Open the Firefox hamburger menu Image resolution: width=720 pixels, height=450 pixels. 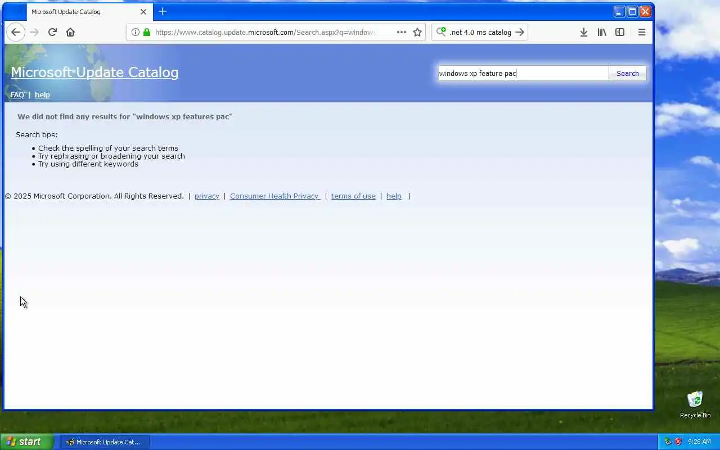point(642,32)
